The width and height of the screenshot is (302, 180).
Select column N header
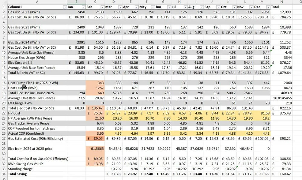coord(281,2)
